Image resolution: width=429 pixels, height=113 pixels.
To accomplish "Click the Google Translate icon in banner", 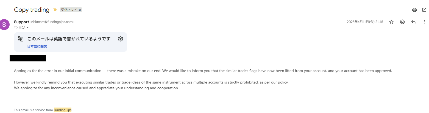I will coord(21,39).
